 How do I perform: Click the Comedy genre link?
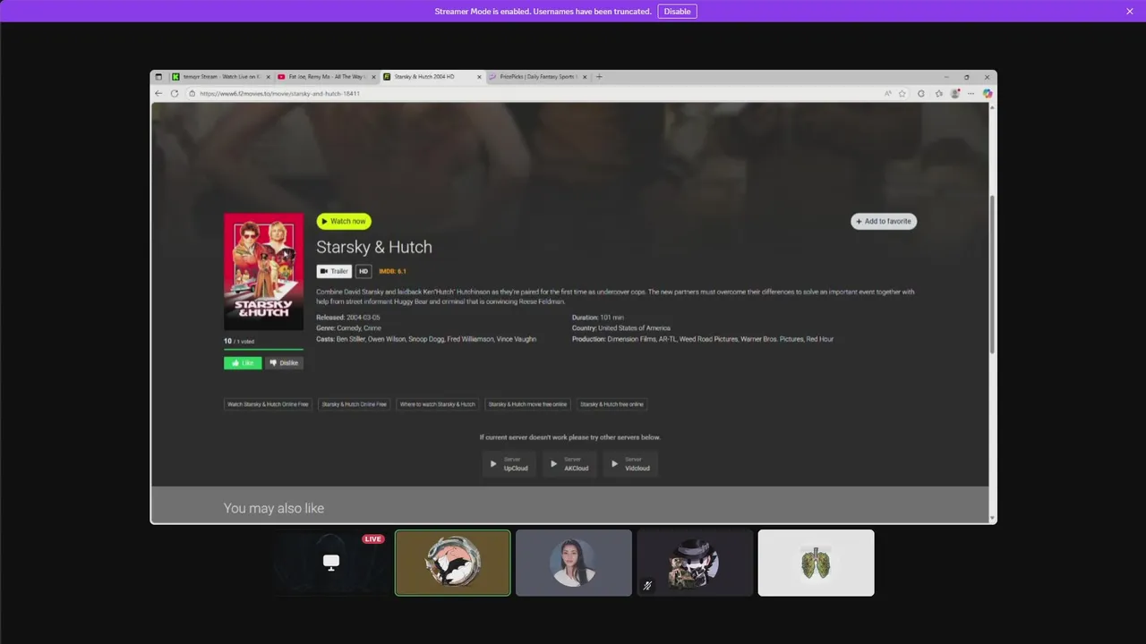click(x=348, y=328)
